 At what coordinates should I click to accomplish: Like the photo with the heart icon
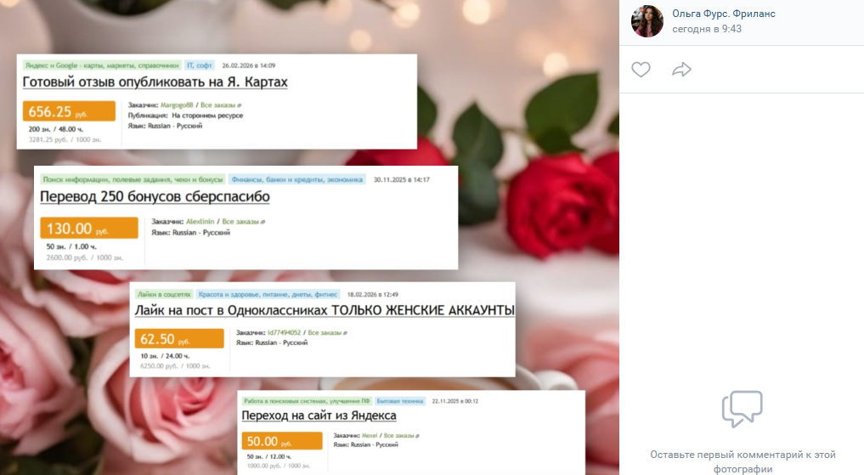tap(641, 70)
